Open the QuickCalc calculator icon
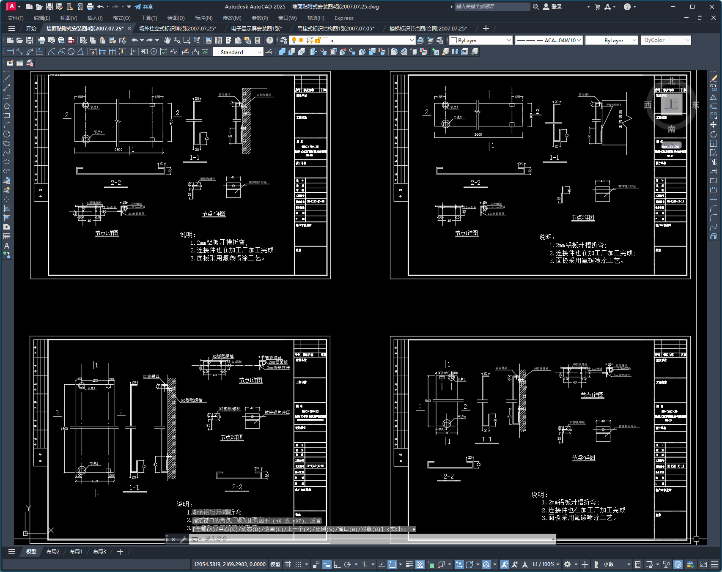Viewport: 722px width, 572px height. click(x=258, y=40)
